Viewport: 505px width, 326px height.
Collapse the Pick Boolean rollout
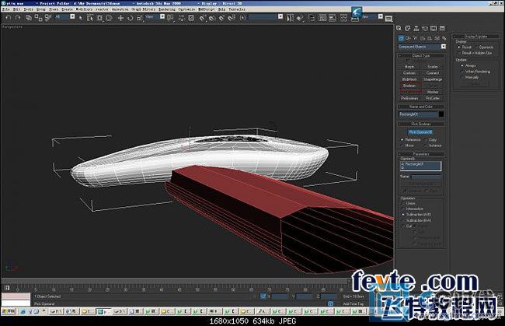[421, 124]
